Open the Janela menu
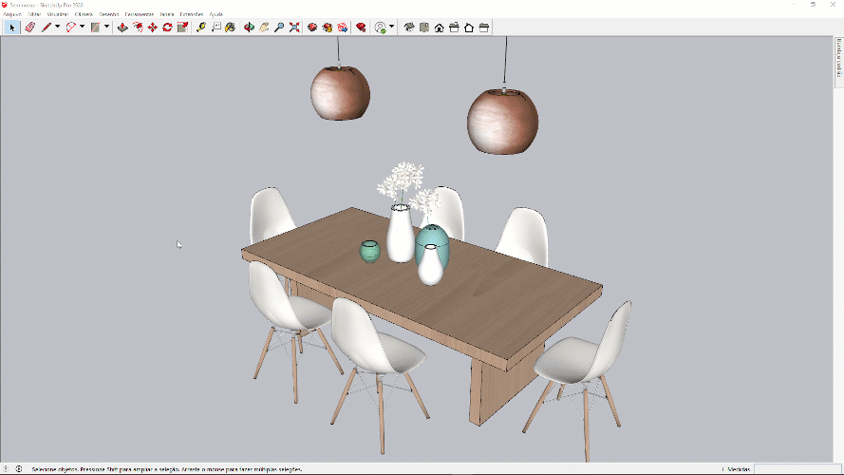Screen dimensions: 844x475 tap(167, 14)
